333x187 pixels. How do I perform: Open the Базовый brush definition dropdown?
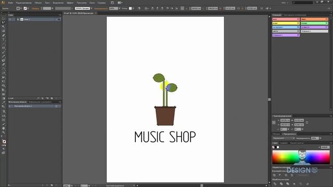(x=92, y=8)
